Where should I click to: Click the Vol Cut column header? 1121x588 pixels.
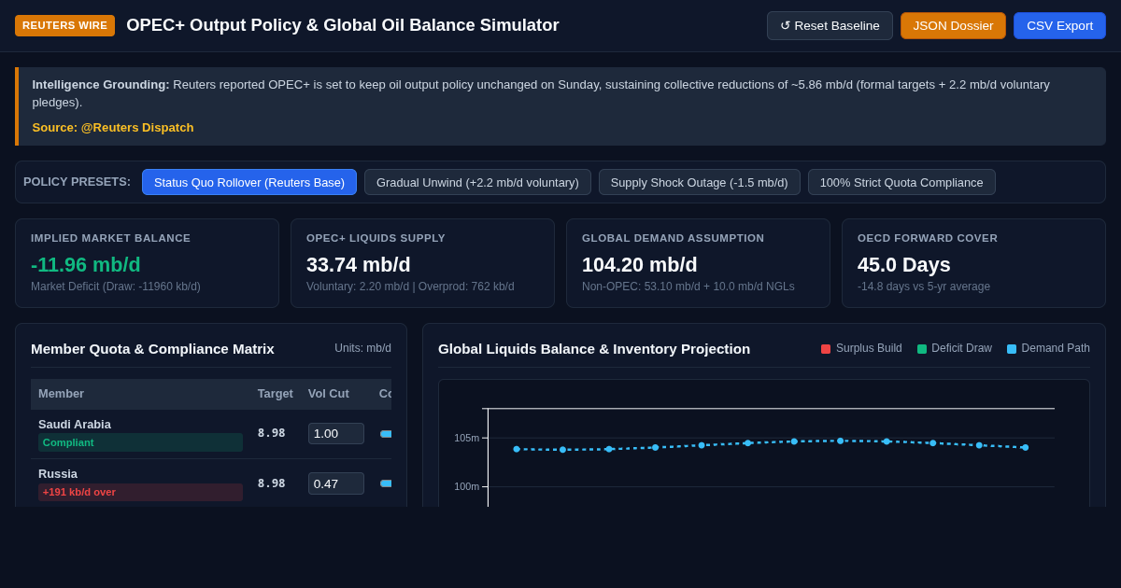[329, 394]
